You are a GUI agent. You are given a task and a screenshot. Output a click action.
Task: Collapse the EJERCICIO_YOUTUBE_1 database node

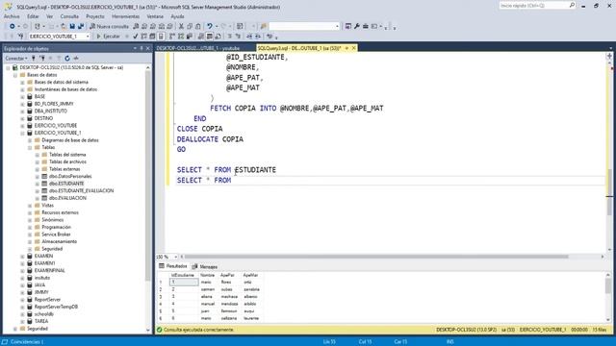pos(22,133)
